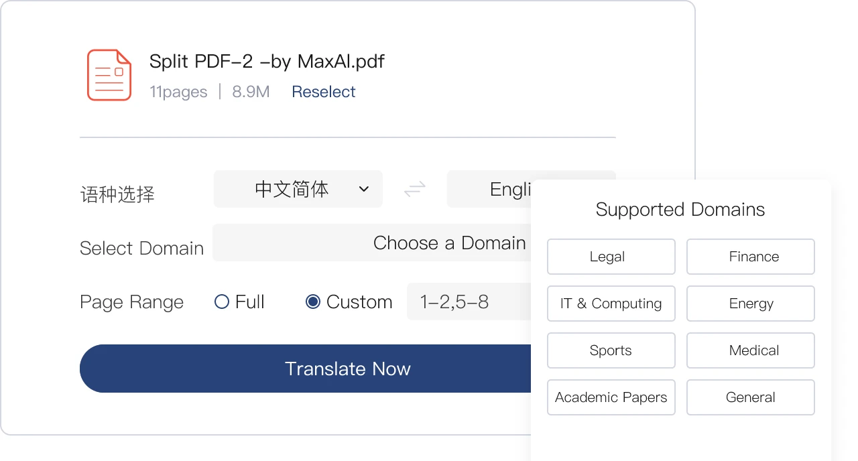The width and height of the screenshot is (858, 461).
Task: Open the English target language dropdown
Action: (x=489, y=189)
